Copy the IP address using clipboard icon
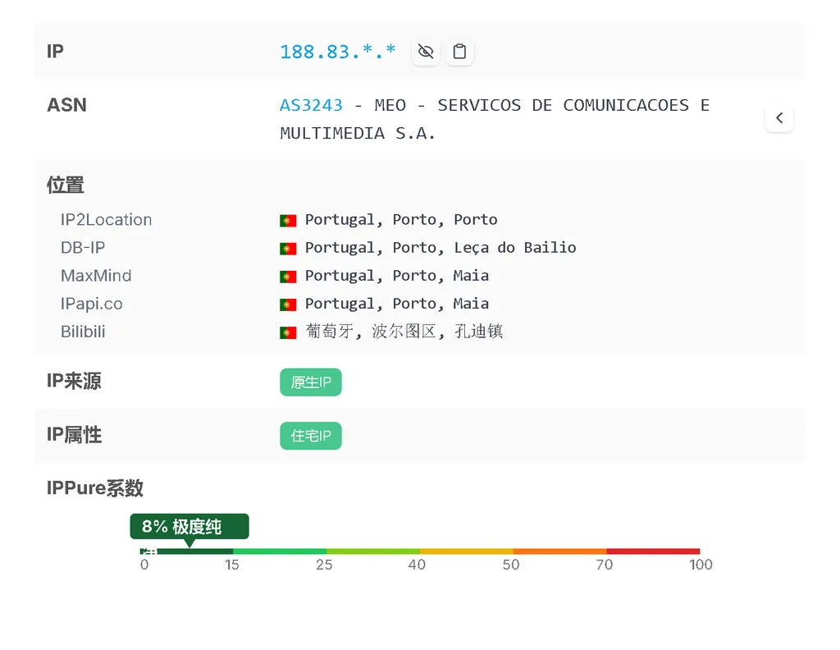The image size is (840, 650). [459, 52]
